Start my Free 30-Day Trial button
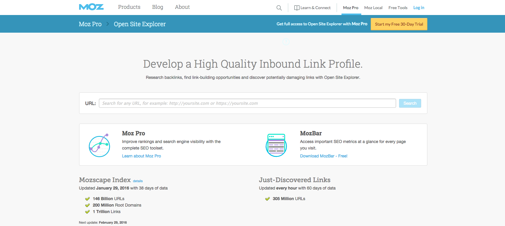The width and height of the screenshot is (505, 226). [x=399, y=24]
